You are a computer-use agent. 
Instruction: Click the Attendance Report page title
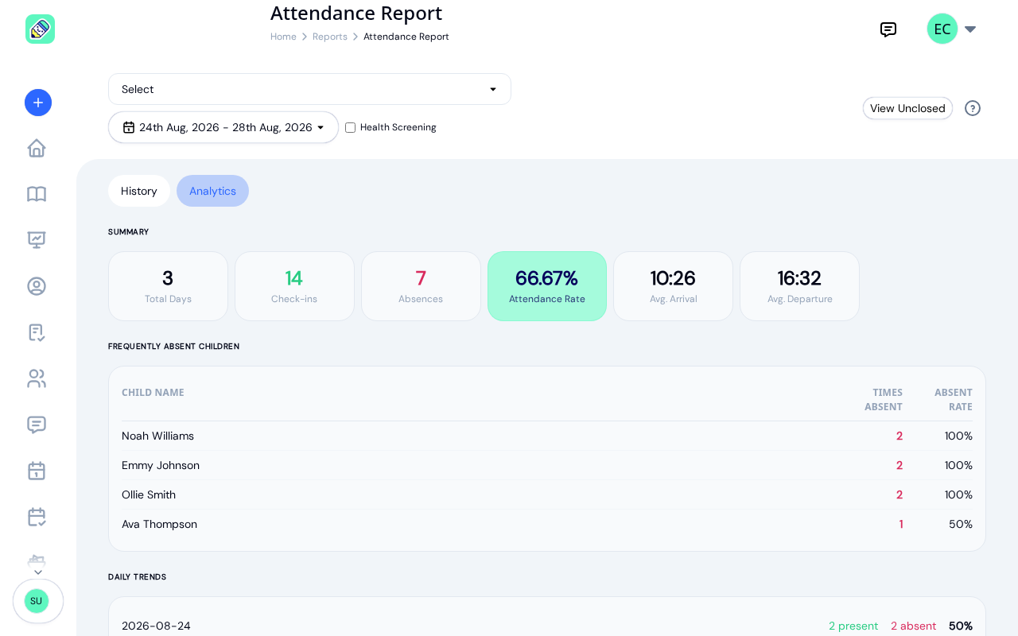[x=356, y=13]
